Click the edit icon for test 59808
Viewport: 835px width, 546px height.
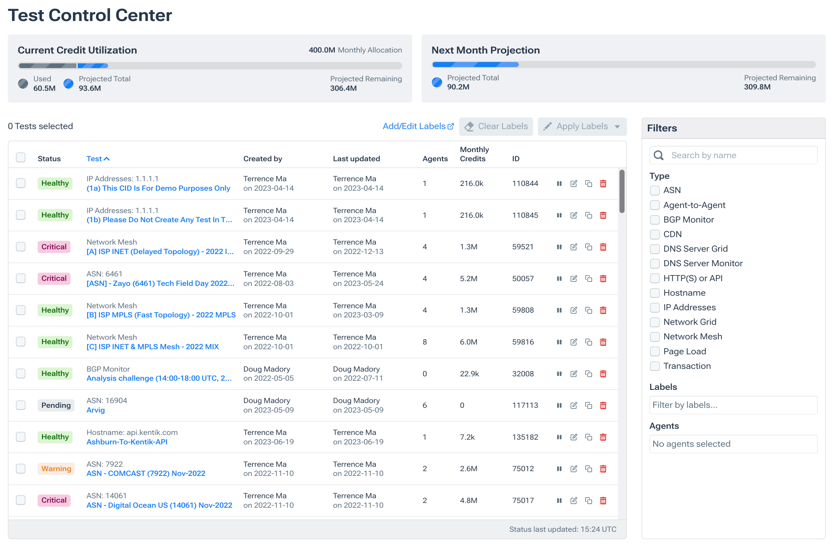573,310
